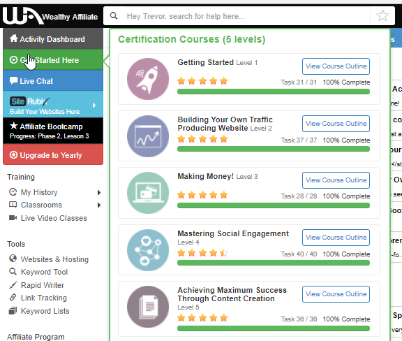Click the Affiliate Bootcamp star icon
This screenshot has width=402, height=341.
[x=13, y=126]
